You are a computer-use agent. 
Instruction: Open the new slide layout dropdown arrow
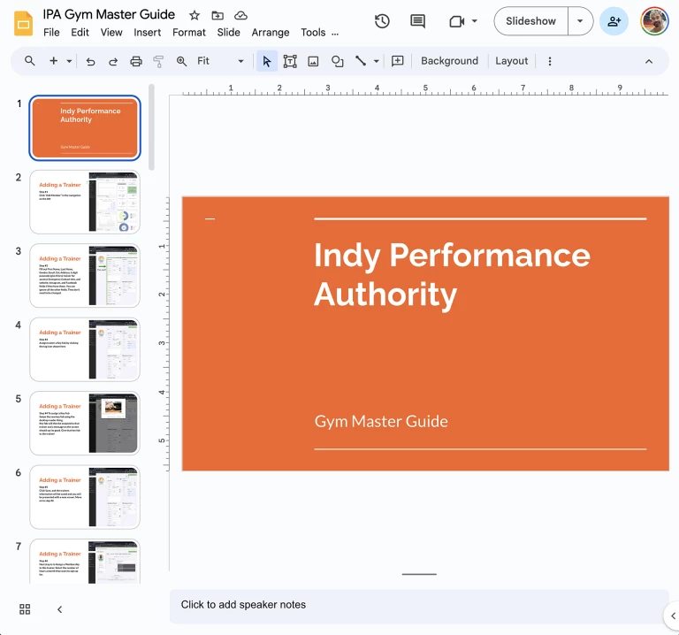(x=69, y=61)
